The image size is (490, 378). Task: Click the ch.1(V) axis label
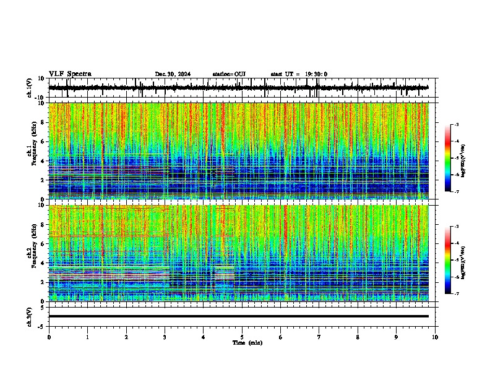(29, 88)
